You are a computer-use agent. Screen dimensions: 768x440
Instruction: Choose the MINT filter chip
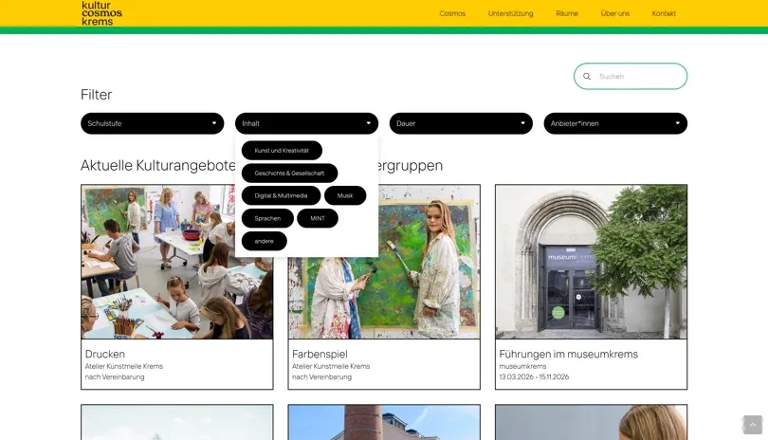point(318,218)
